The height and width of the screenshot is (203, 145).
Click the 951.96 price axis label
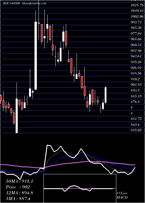click(x=136, y=51)
